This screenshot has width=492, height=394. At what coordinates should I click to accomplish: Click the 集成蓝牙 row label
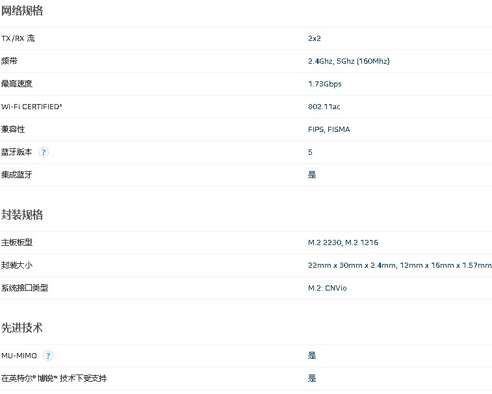[x=17, y=175]
